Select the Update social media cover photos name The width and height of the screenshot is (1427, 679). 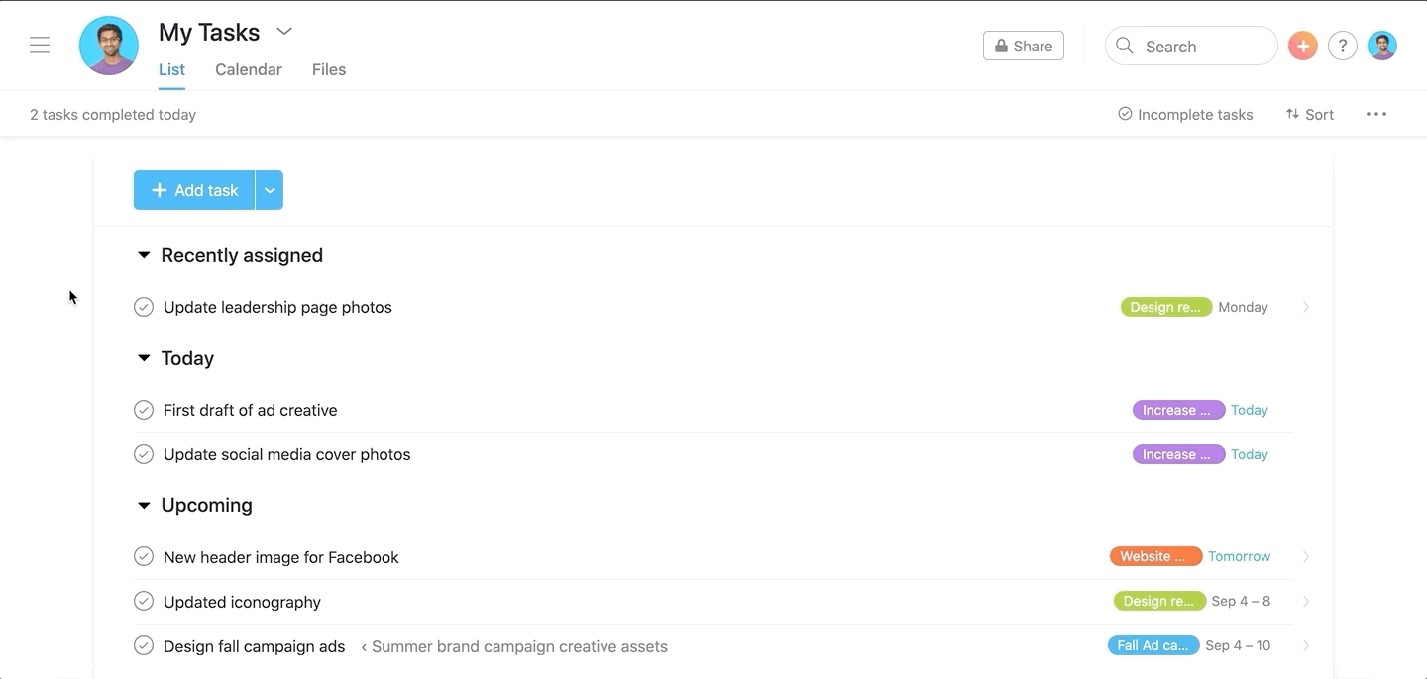click(x=287, y=454)
